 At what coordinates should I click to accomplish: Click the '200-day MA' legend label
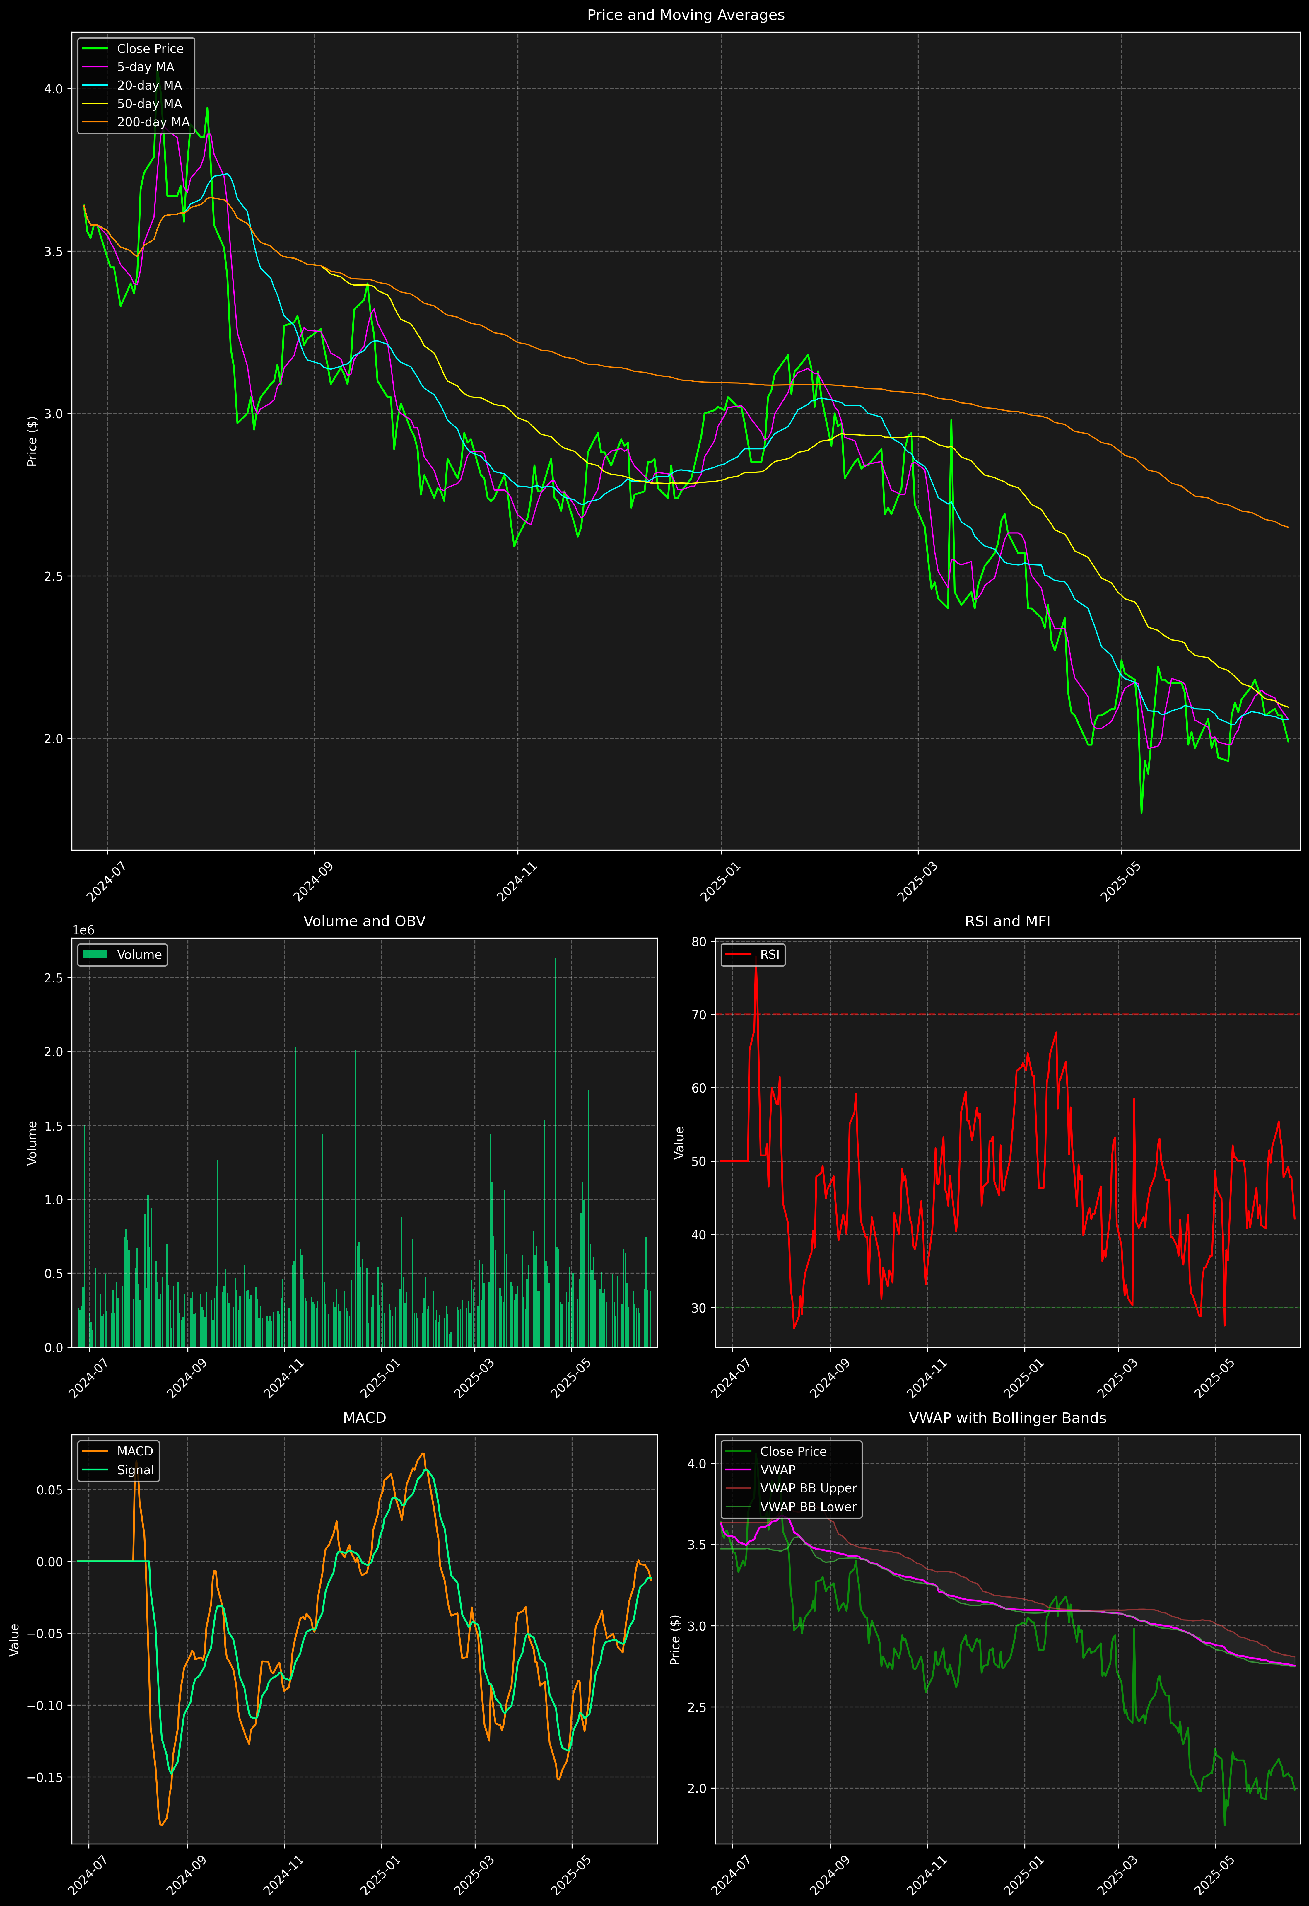click(x=153, y=122)
